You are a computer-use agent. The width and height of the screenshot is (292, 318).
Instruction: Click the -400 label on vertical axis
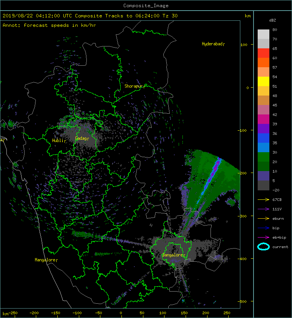[242, 259]
